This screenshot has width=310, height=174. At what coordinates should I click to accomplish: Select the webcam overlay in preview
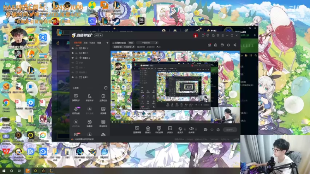click(225, 115)
